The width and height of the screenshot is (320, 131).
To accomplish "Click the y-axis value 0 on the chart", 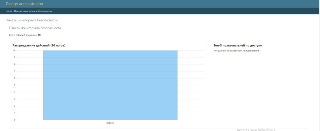I will click(15, 120).
